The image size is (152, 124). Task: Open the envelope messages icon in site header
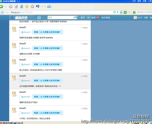click(39, 18)
